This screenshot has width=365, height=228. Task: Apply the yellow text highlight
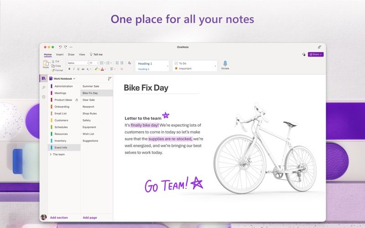(96, 69)
